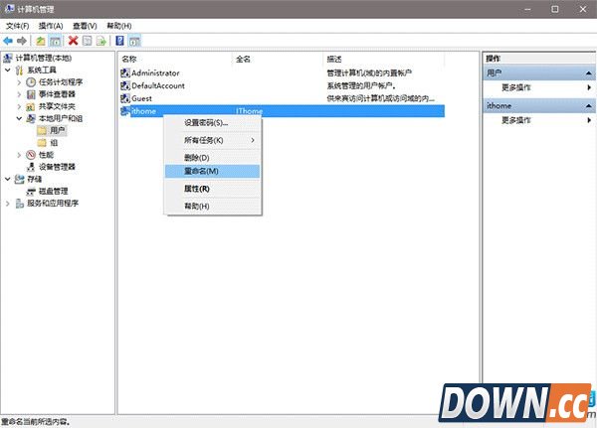Click the 计算机管理(本地) root icon
Screen dimensions: 597x428
tap(8, 58)
